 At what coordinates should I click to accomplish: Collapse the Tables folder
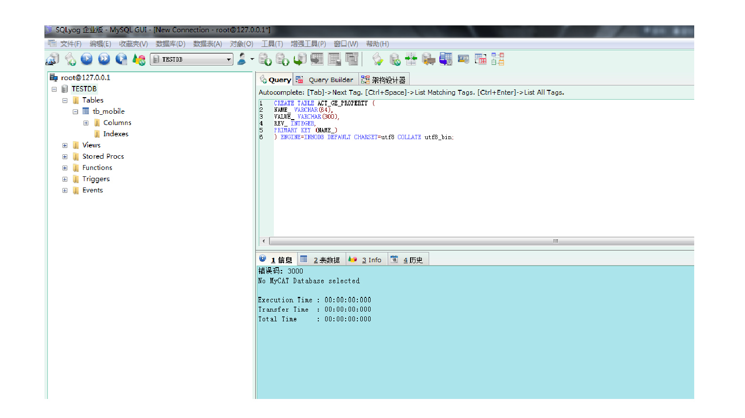coord(64,101)
